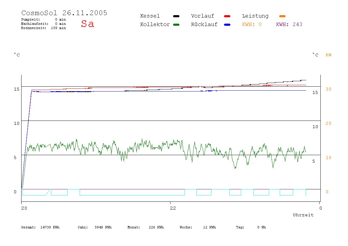Click the Brennerzeit value "159 min"

(x=59, y=28)
